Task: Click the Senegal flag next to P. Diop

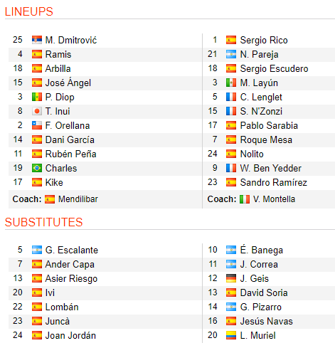Action: (x=37, y=97)
